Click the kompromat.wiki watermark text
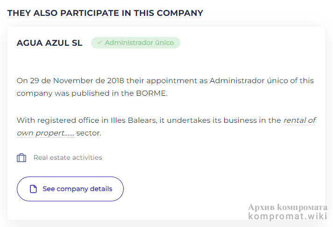333x227 pixels. [288, 216]
